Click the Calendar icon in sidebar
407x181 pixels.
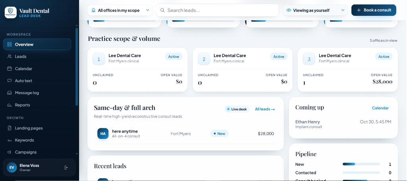(10, 68)
